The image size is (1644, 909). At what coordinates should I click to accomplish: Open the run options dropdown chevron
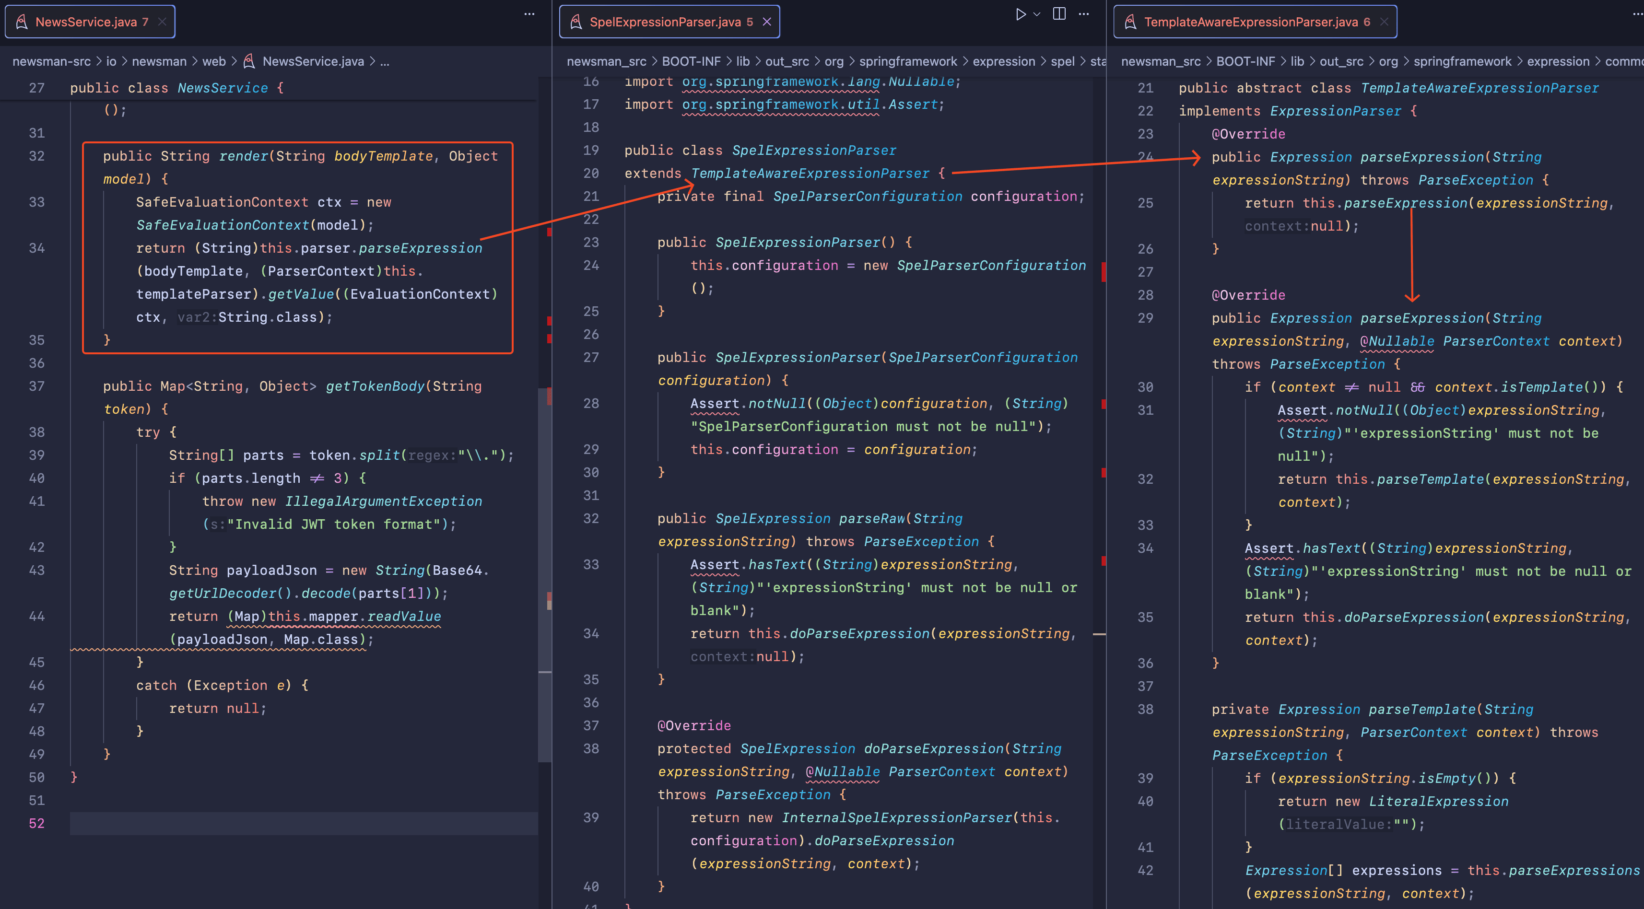click(1037, 14)
